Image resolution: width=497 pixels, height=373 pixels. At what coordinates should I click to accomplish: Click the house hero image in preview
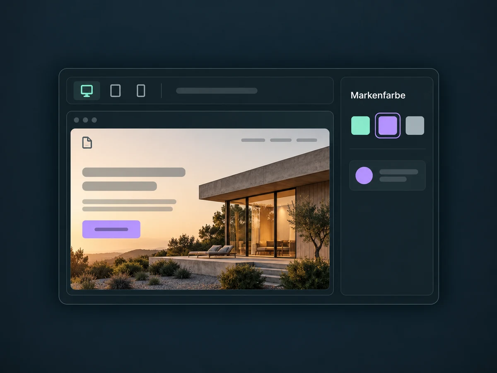[x=200, y=209]
